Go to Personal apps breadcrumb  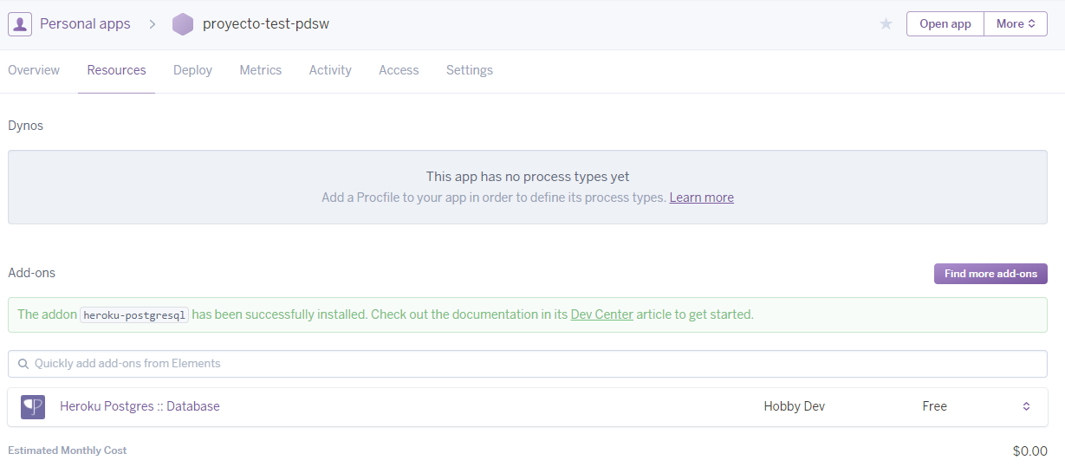coord(85,24)
